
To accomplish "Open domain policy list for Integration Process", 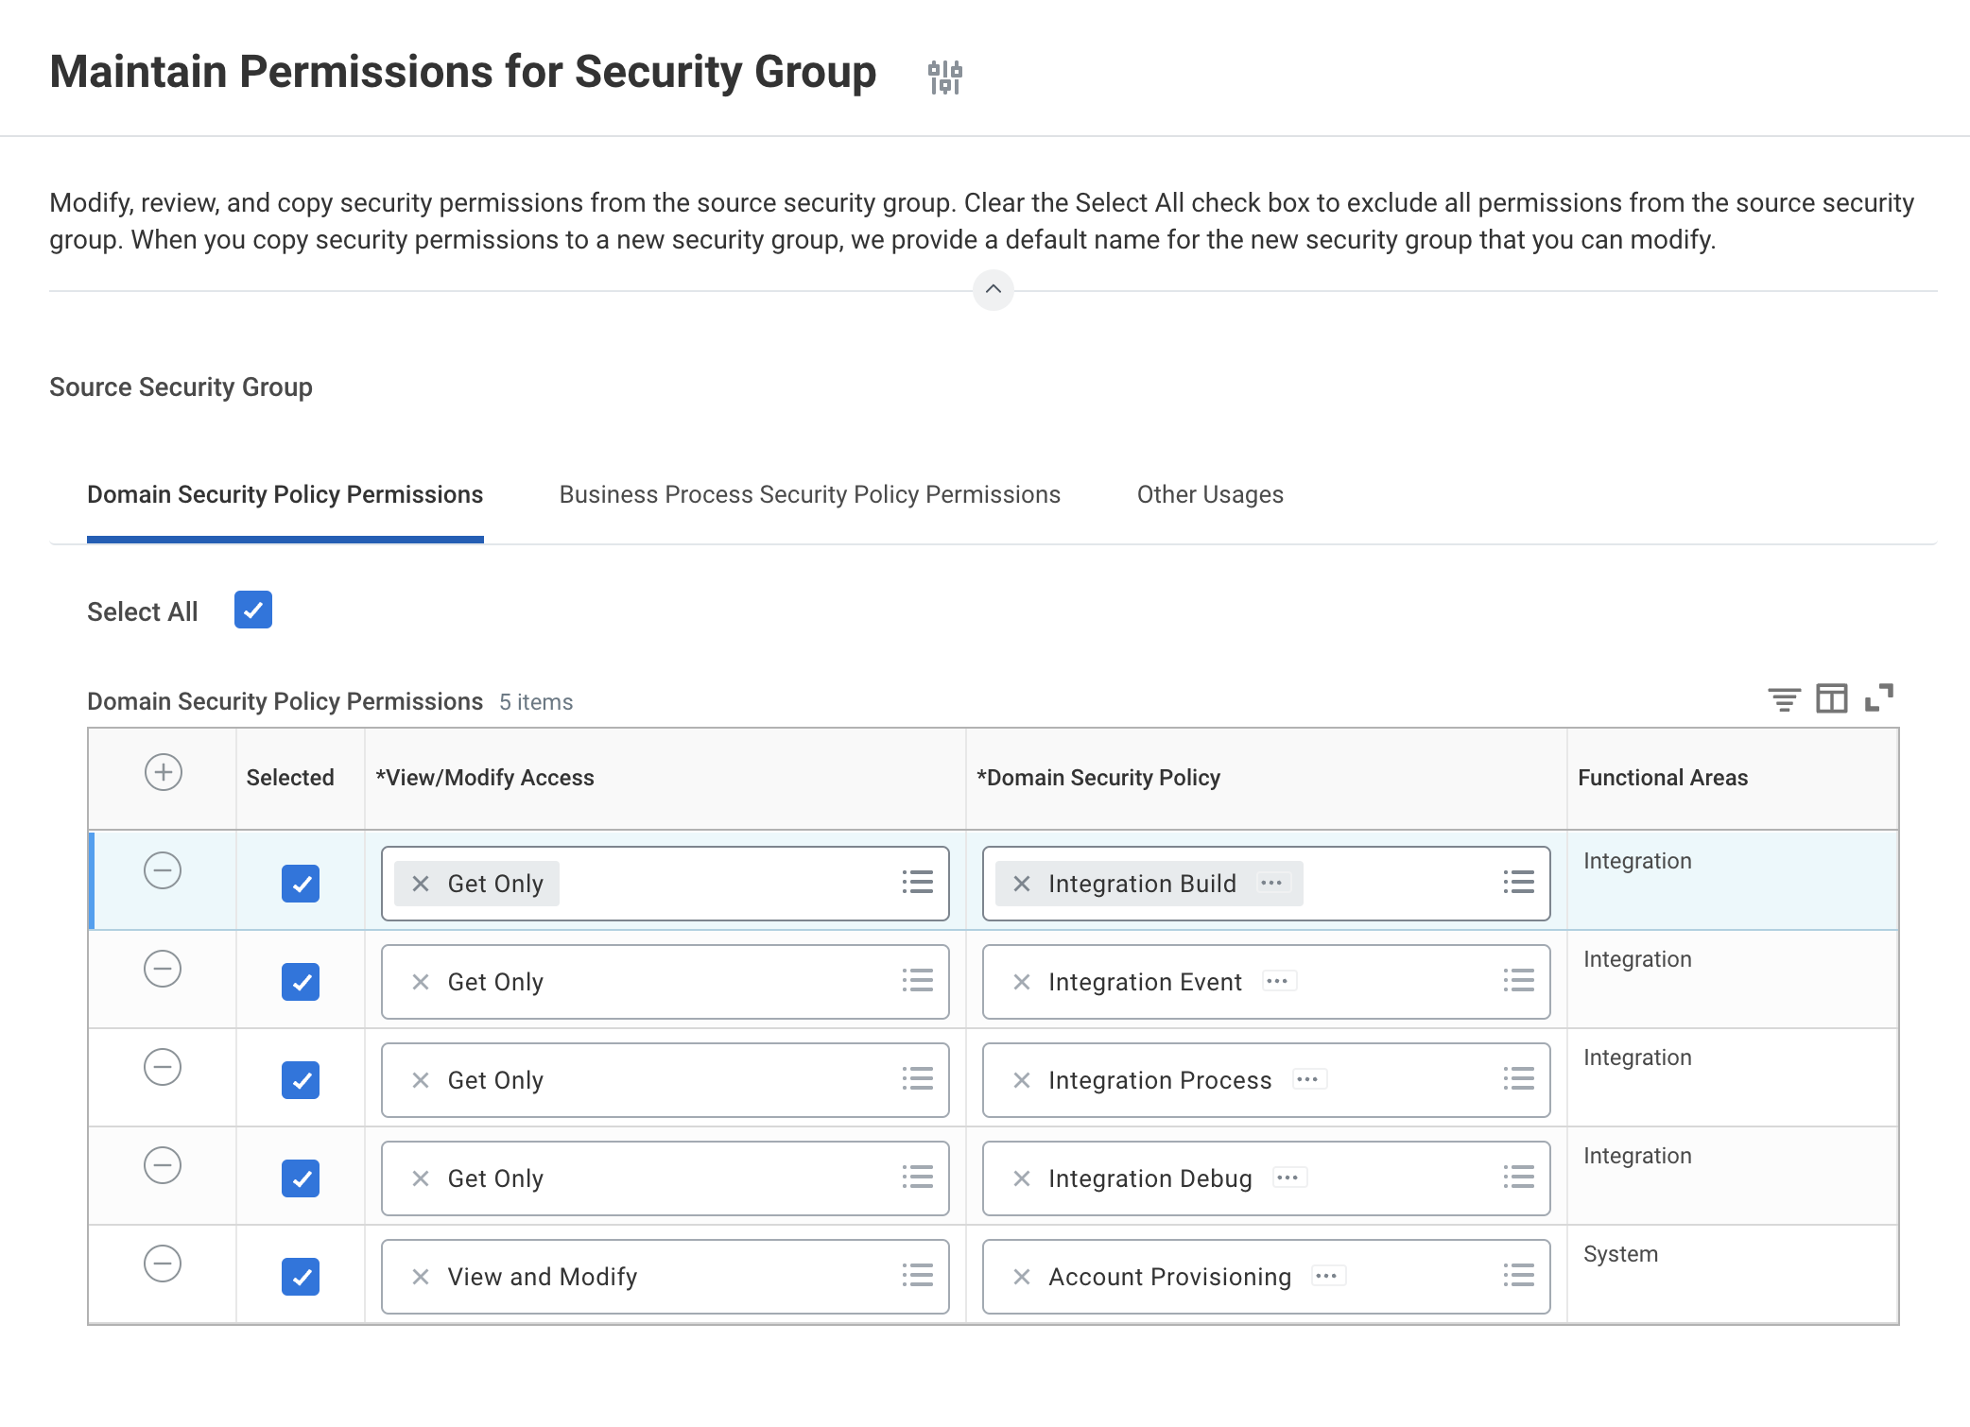I will (1518, 1079).
